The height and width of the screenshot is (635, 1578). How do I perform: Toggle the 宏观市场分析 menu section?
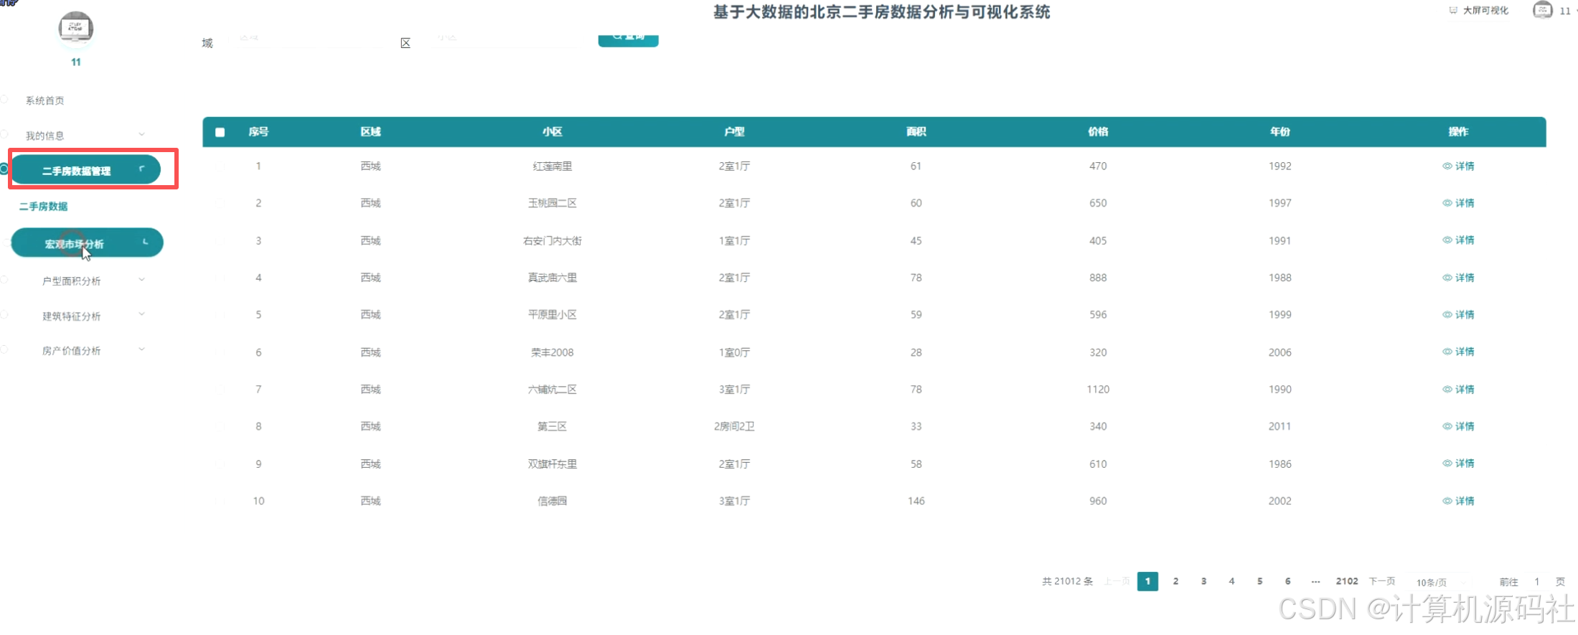pos(87,243)
